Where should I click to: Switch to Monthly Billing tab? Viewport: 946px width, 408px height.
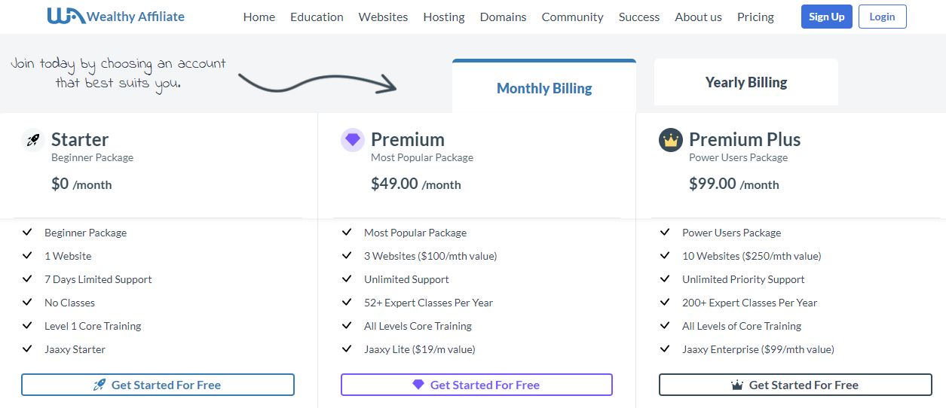(x=544, y=87)
